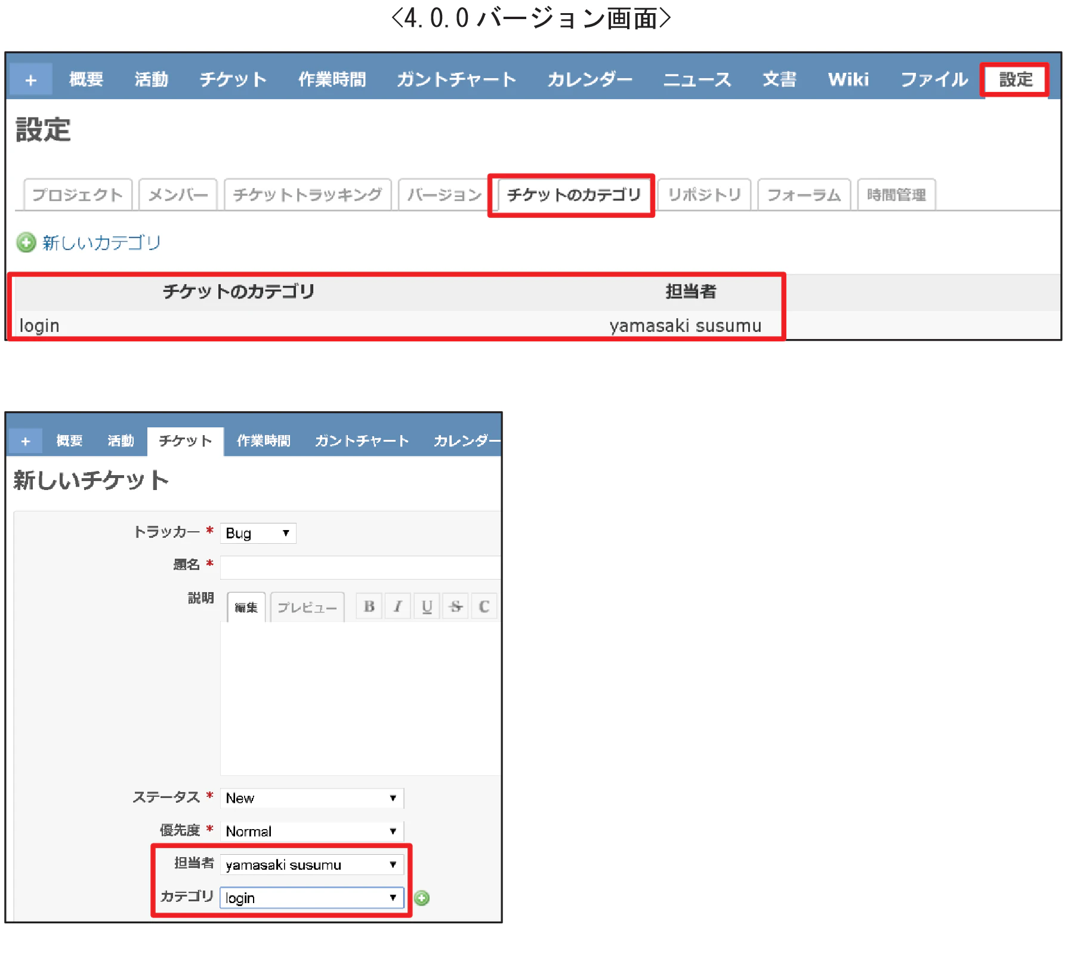1077x958 pixels.
Task: Click the green add-category icon next to カテゴリ dropdown
Action: [x=422, y=898]
